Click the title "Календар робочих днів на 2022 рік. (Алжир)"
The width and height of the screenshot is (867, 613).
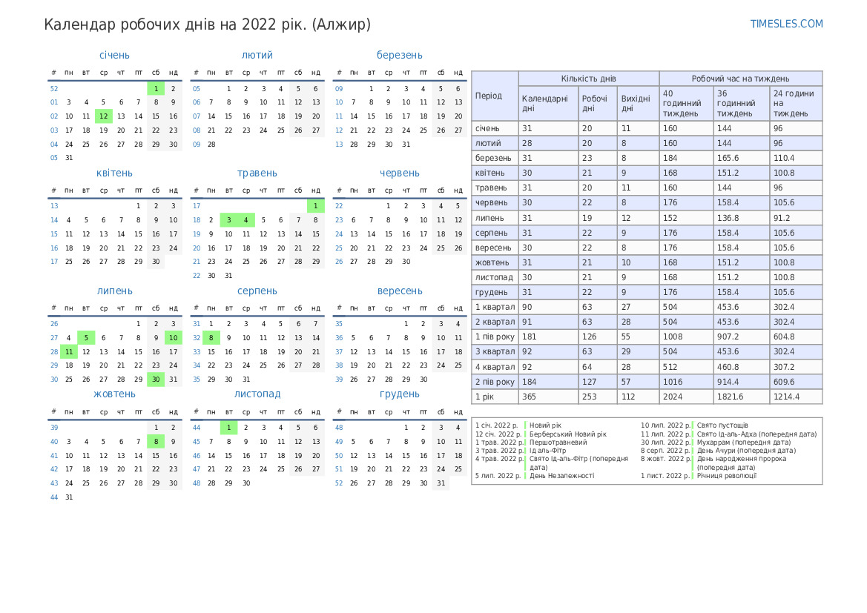coord(208,25)
